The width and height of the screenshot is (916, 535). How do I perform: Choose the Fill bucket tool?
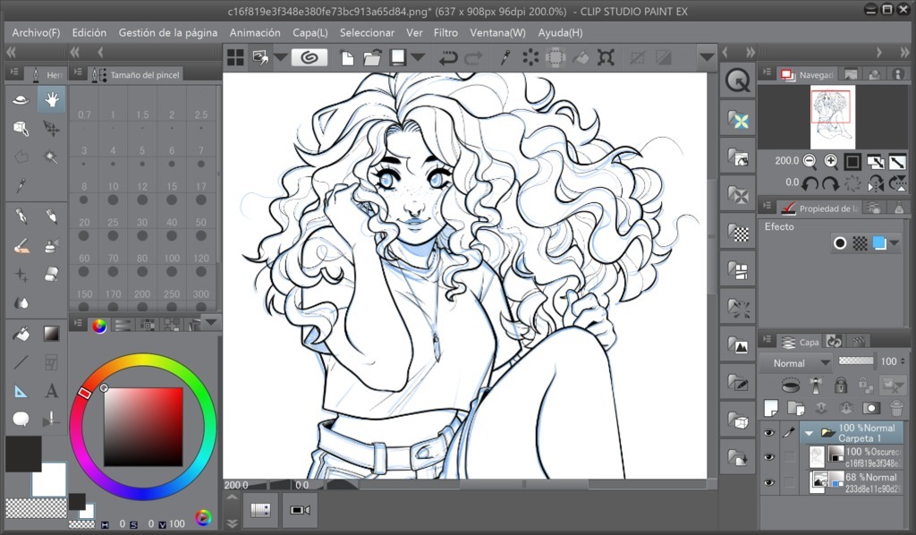point(21,334)
